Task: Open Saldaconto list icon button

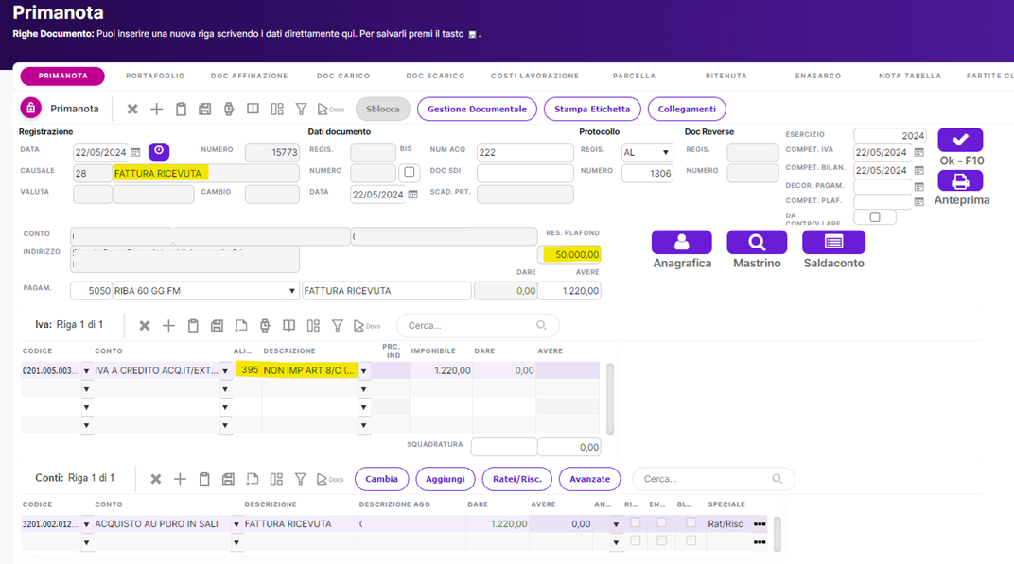Action: [833, 242]
